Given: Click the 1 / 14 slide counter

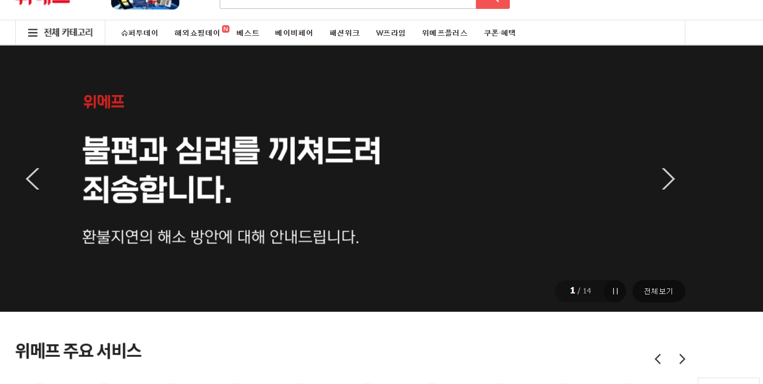Looking at the screenshot, I should coord(581,291).
